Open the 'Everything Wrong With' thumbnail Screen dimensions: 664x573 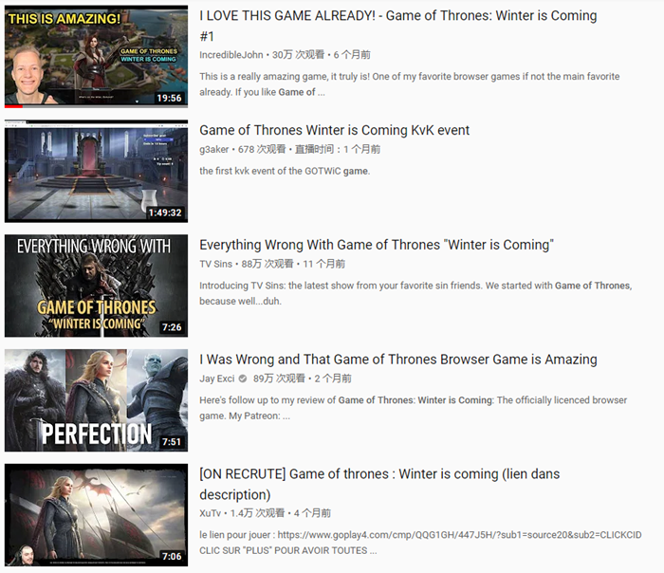tap(96, 286)
